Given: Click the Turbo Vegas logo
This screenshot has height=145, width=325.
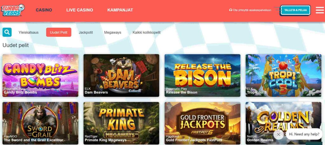Looking at the screenshot, I should (x=13, y=10).
